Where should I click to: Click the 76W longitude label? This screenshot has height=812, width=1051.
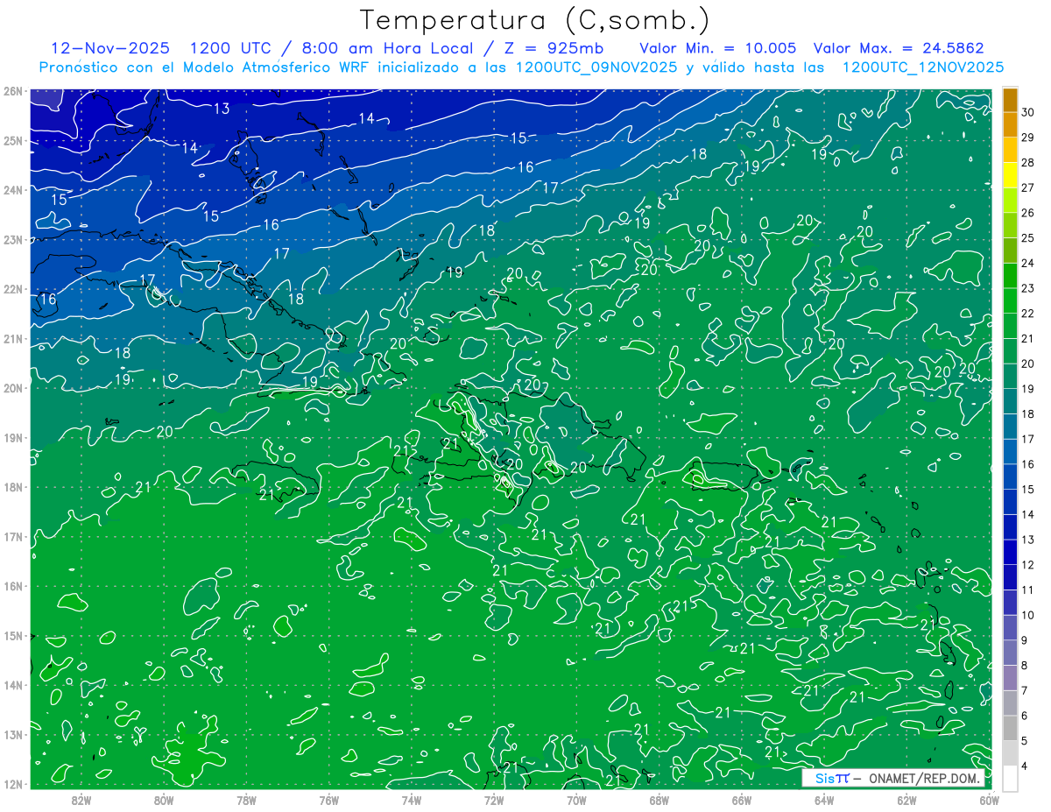click(328, 800)
